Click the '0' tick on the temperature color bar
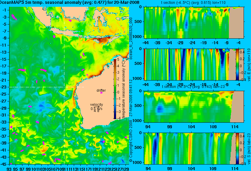 coord(118,92)
